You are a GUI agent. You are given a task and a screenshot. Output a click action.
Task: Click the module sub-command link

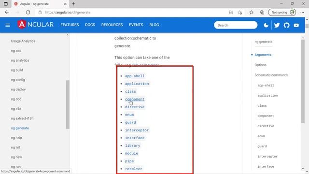click(x=131, y=153)
